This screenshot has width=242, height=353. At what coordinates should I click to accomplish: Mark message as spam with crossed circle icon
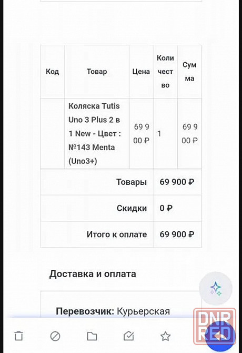55,336
